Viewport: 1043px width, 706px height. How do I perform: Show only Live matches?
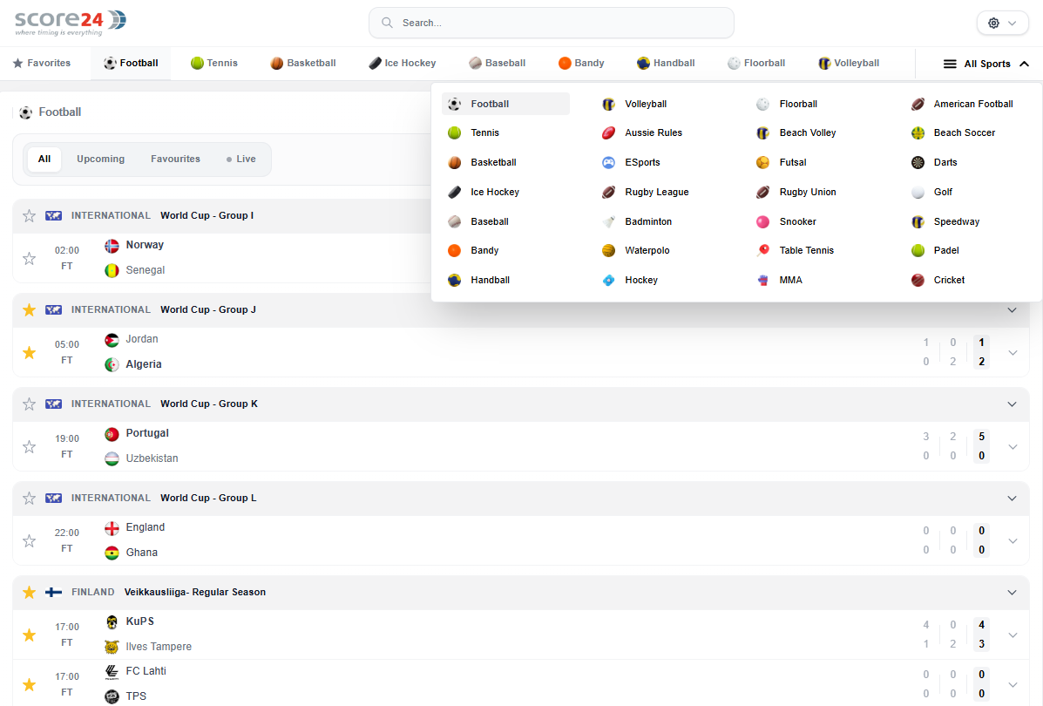240,159
